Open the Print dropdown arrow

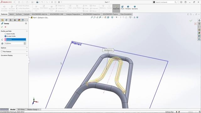pos(40,2)
